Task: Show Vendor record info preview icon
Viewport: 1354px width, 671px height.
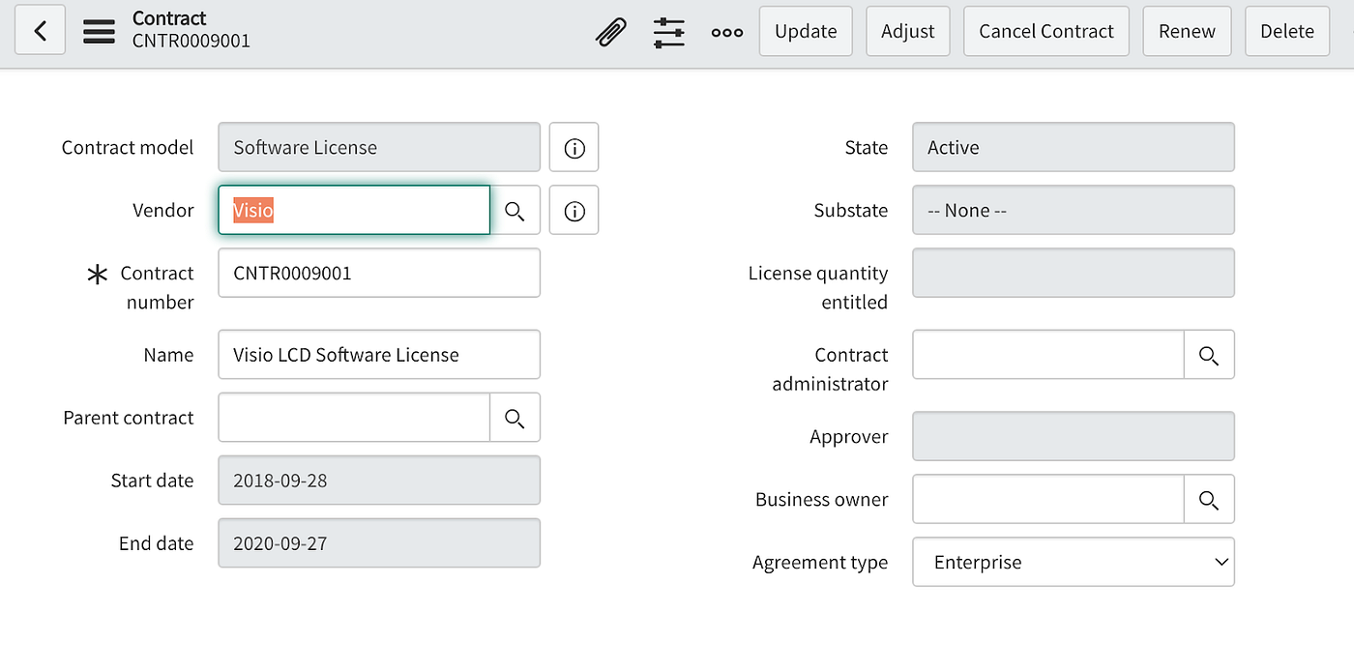Action: tap(574, 211)
